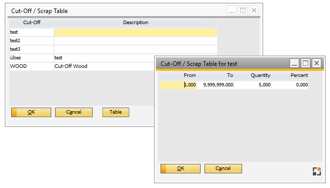Select the 'WOOD' cut-off cell
This screenshot has width=330, height=188.
coord(32,66)
